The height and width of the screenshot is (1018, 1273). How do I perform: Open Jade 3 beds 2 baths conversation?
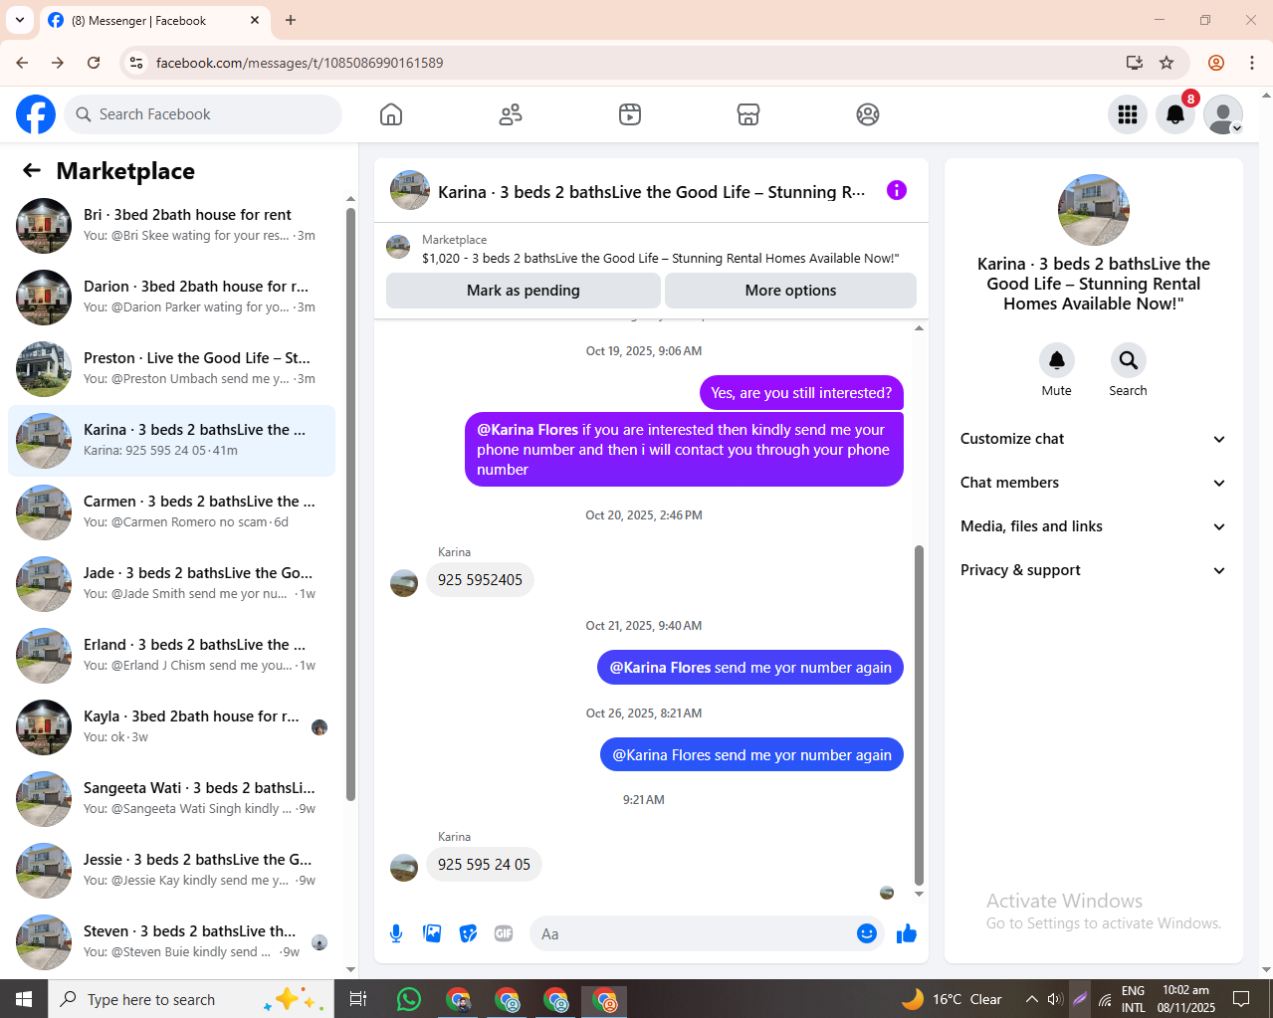171,584
